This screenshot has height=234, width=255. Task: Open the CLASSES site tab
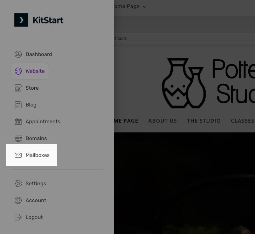(x=243, y=121)
